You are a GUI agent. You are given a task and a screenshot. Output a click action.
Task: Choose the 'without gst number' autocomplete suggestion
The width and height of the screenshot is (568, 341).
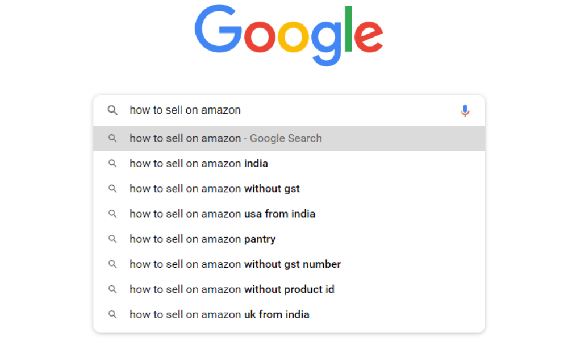click(235, 264)
